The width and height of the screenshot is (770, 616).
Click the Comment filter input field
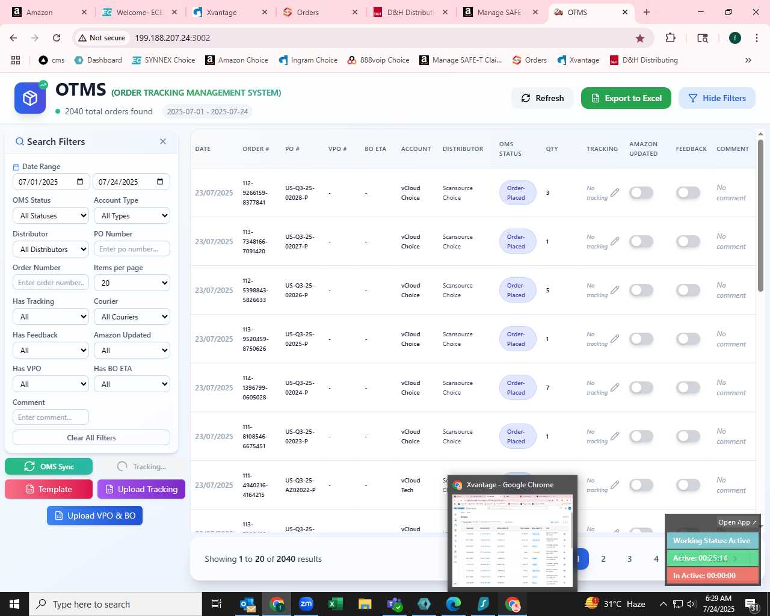51,417
